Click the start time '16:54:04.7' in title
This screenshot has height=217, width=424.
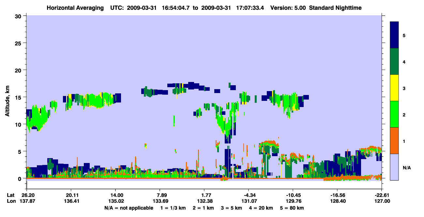click(x=176, y=7)
